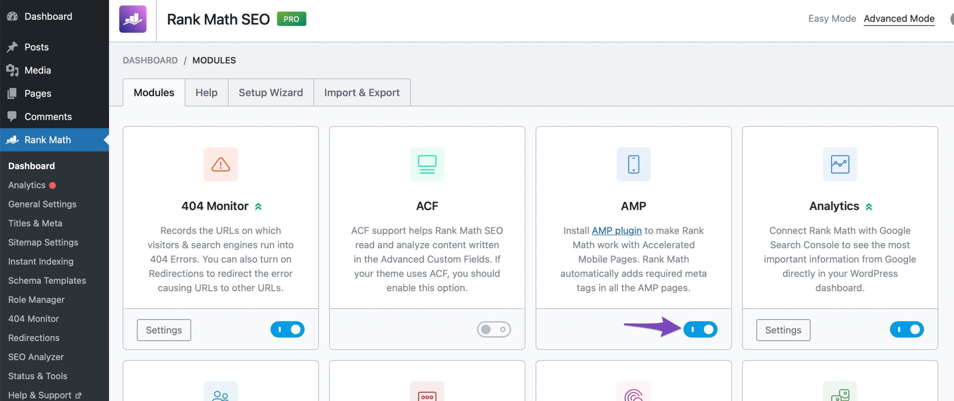This screenshot has width=954, height=401.
Task: Click the Pages icon in sidebar
Action: (x=12, y=93)
